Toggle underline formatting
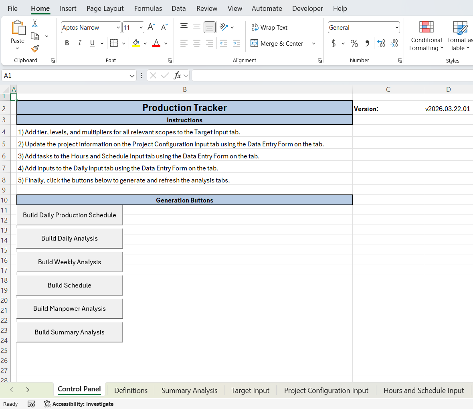Image resolution: width=473 pixels, height=409 pixels. (92, 43)
